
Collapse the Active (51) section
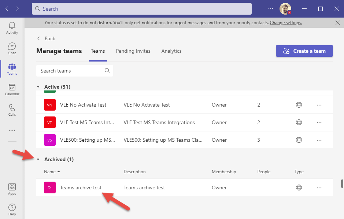(x=38, y=87)
